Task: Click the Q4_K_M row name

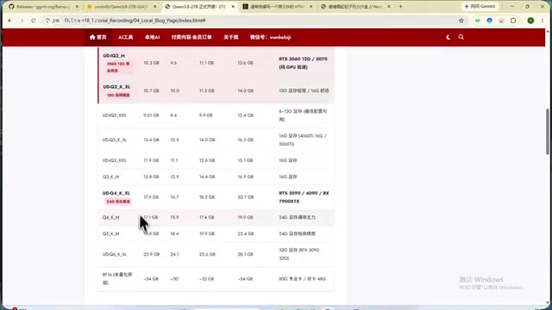Action: click(x=111, y=218)
